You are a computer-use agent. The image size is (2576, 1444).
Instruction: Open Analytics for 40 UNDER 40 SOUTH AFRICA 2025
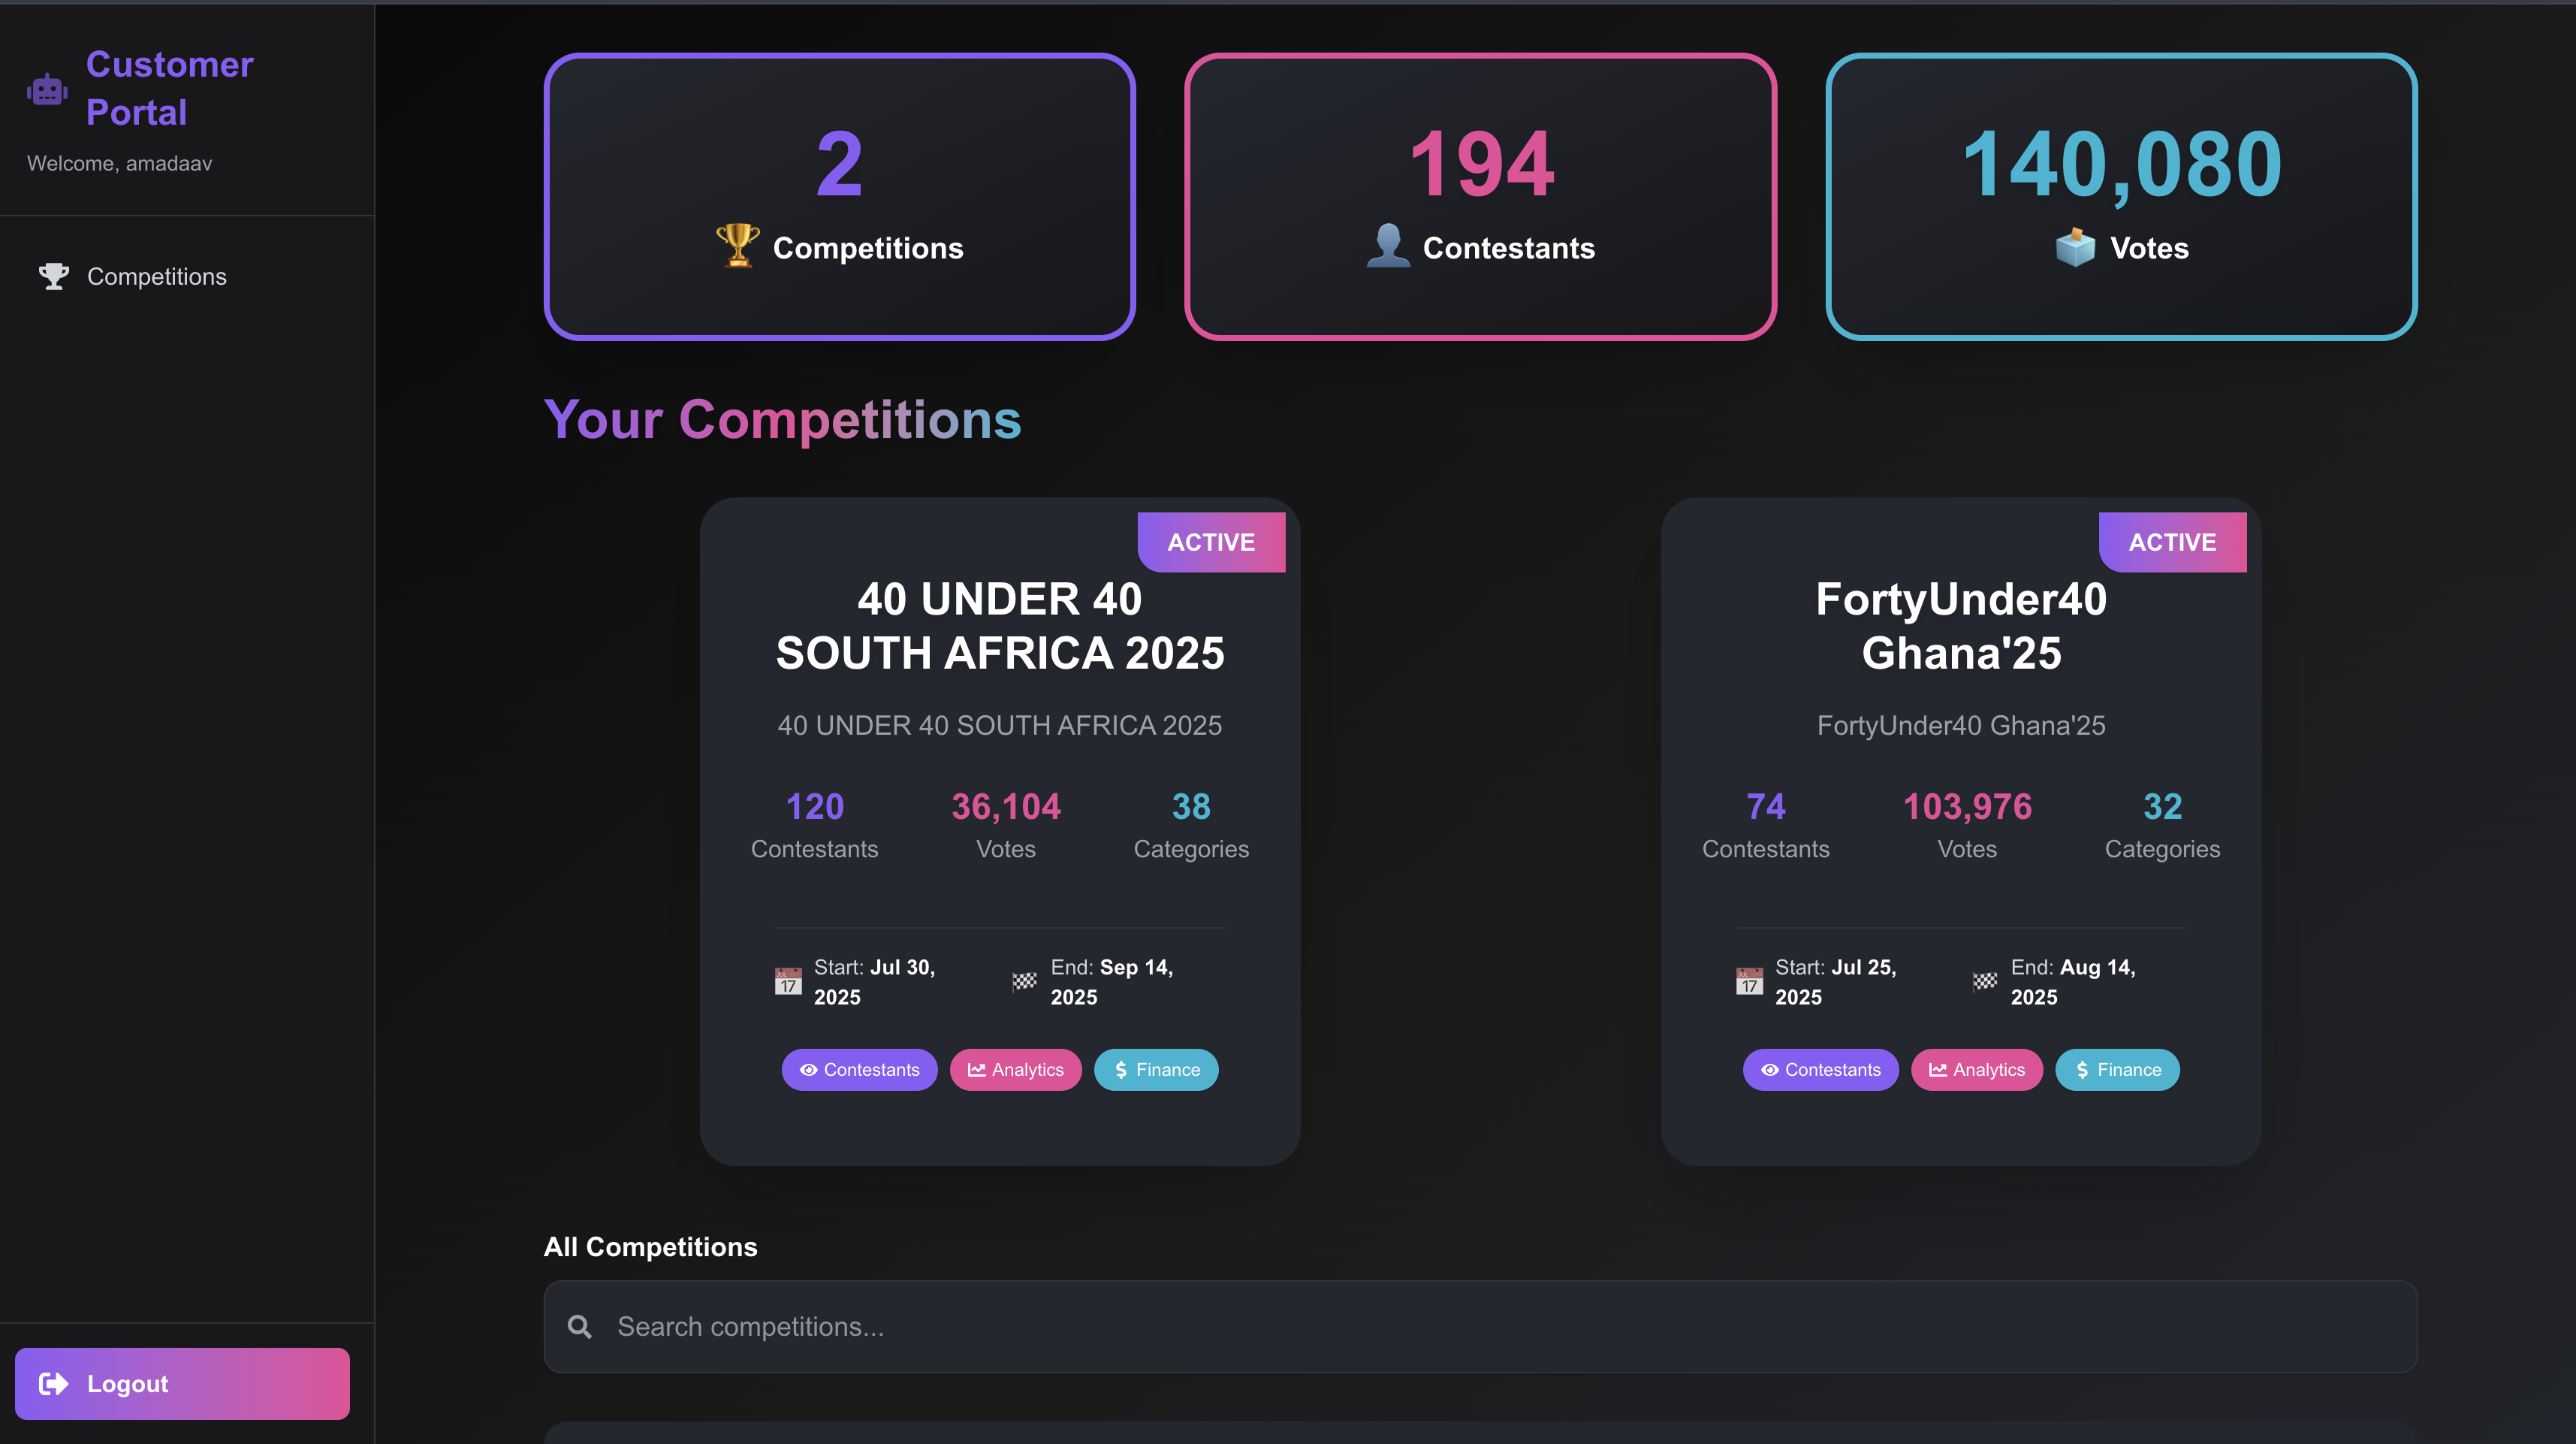point(1015,1070)
